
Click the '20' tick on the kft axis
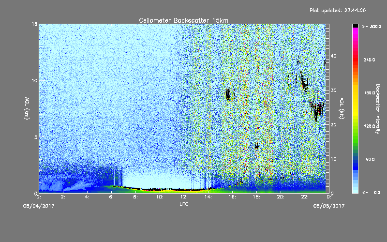333,124
